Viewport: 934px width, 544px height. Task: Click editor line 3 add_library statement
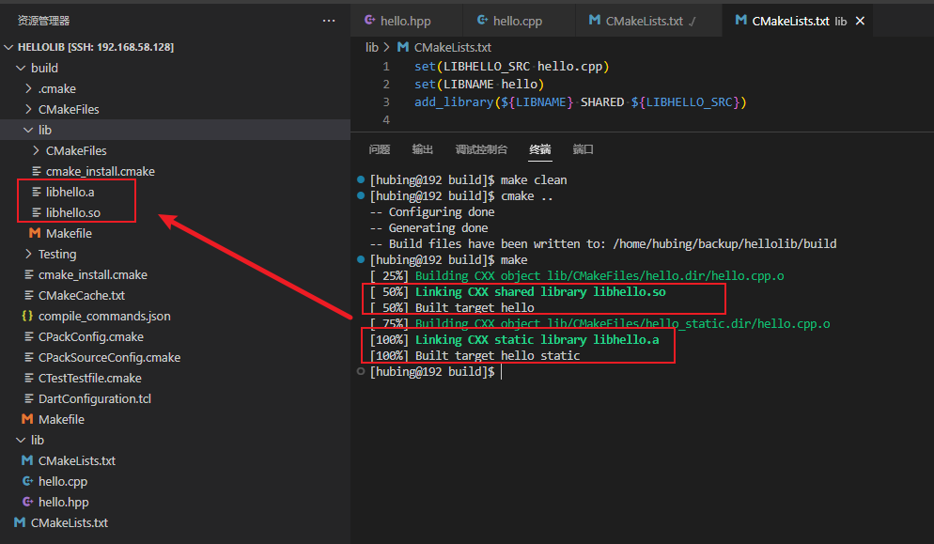tap(580, 101)
